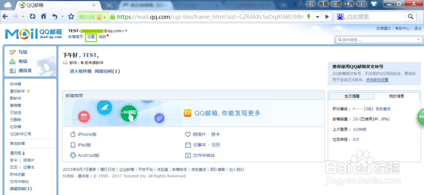This screenshot has height=195, width=424.
Task: Click the user account silhouette icon
Action: click(300, 4)
